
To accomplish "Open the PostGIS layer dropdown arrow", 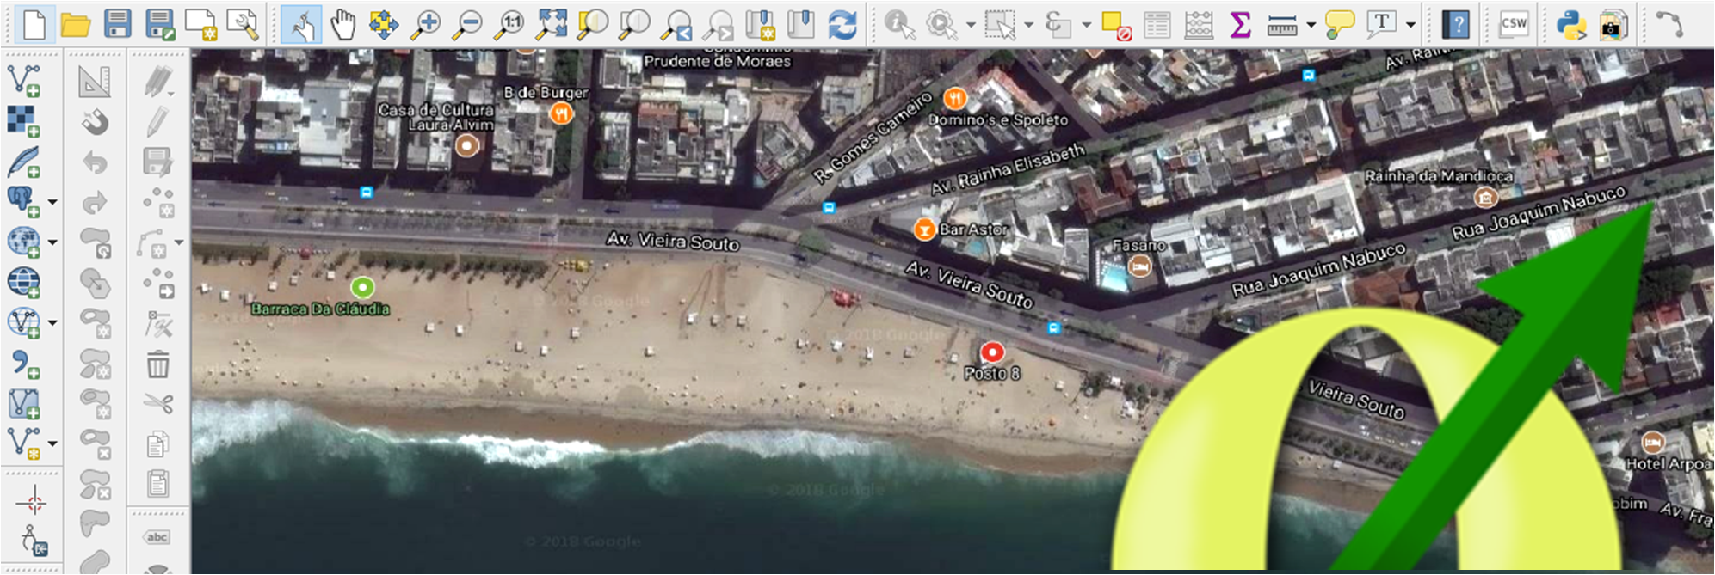I will [52, 202].
